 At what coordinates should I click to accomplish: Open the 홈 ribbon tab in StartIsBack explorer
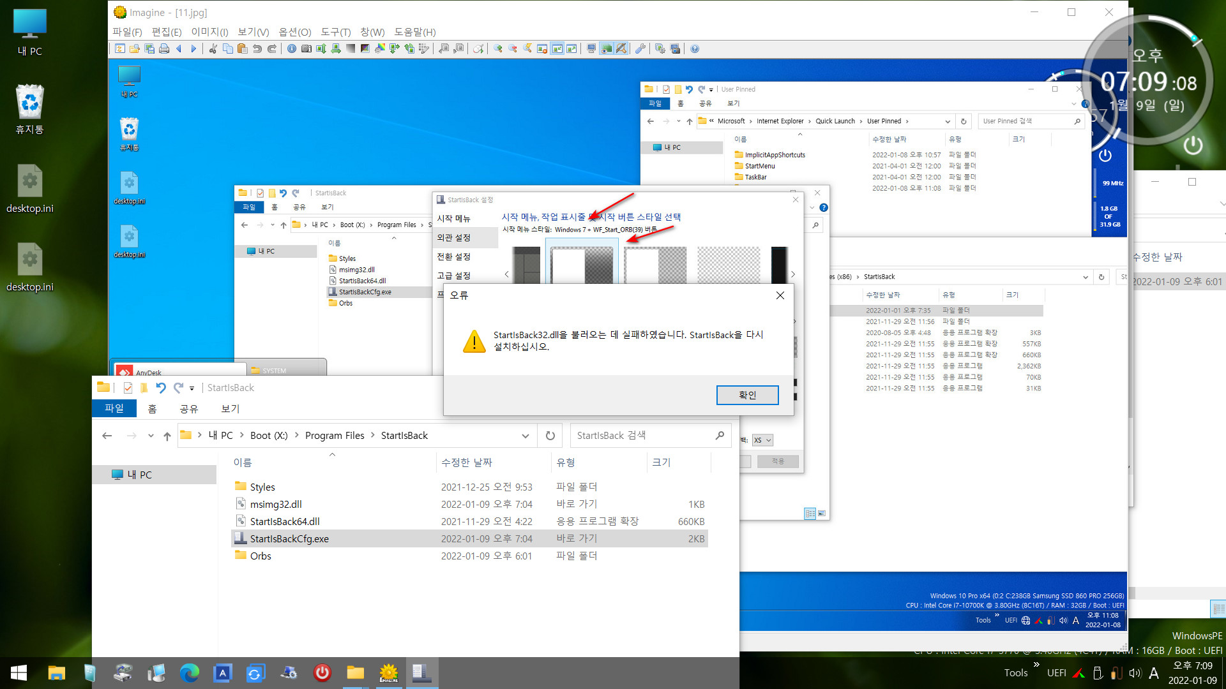click(152, 409)
